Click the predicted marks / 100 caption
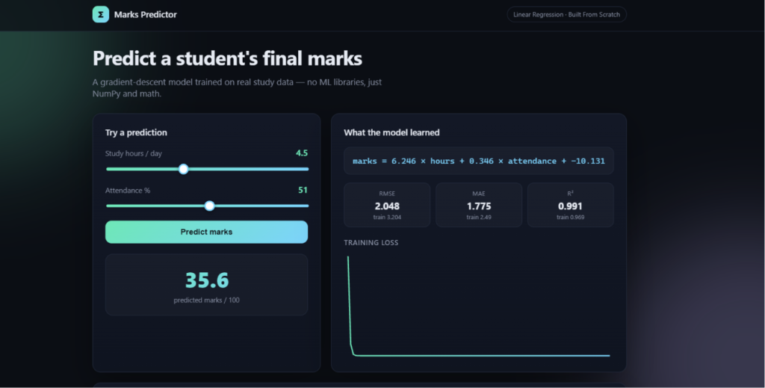The width and height of the screenshot is (765, 388). [206, 300]
